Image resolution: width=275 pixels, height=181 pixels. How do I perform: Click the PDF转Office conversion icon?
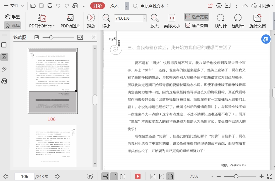click(41, 18)
